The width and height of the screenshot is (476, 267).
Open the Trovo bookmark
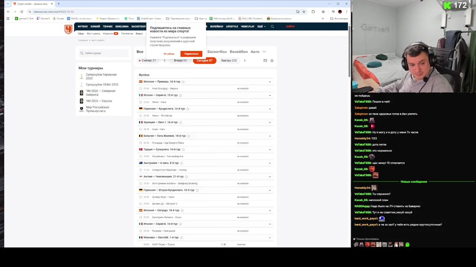129,19
